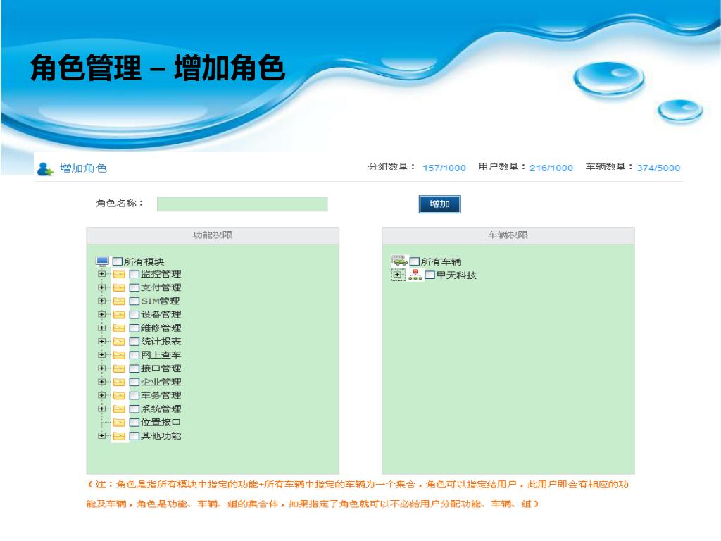Click the computer icon beside 所有模块
Image resolution: width=721 pixels, height=541 pixels.
pyautogui.click(x=102, y=261)
